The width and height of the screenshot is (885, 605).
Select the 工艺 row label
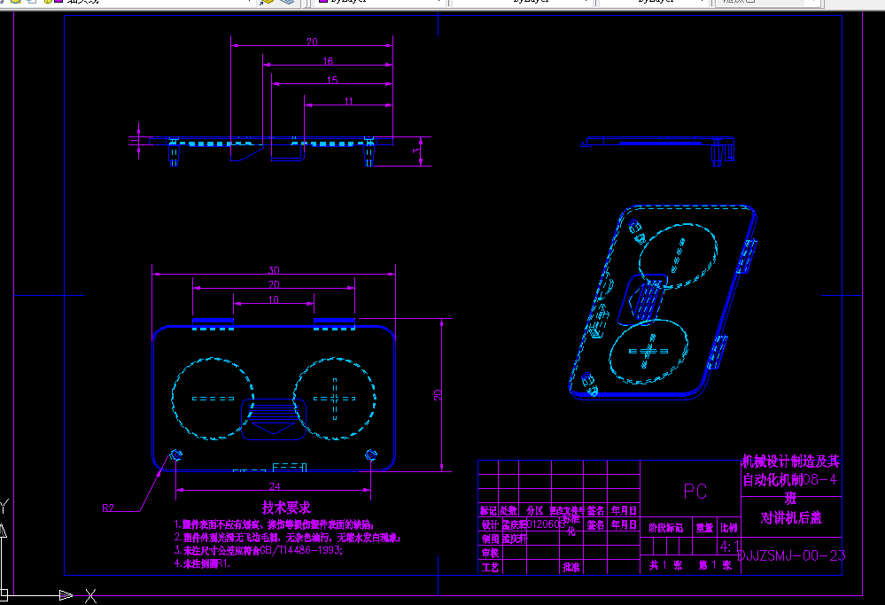(489, 567)
